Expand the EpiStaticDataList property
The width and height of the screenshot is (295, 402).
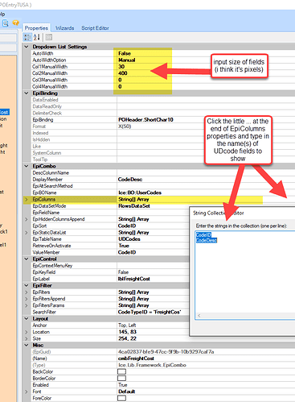[x=27, y=233]
